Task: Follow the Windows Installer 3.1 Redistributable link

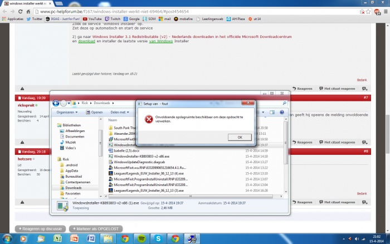Action: tap(192, 37)
